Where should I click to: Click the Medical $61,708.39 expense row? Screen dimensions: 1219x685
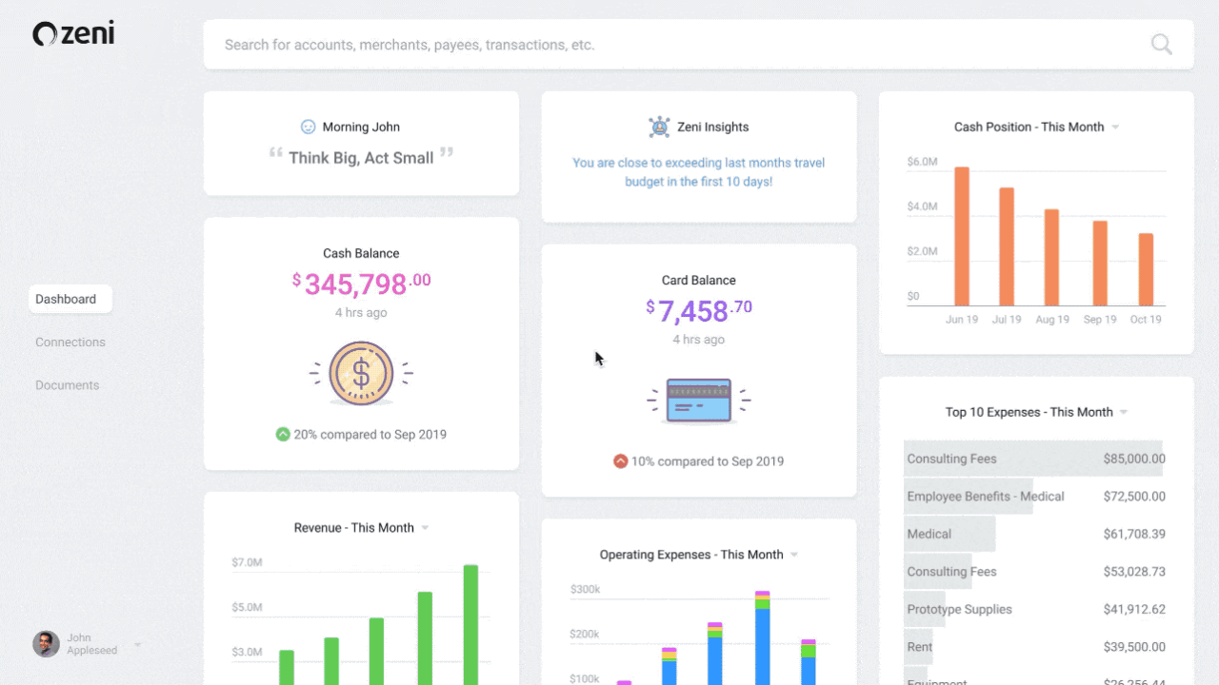(1034, 534)
